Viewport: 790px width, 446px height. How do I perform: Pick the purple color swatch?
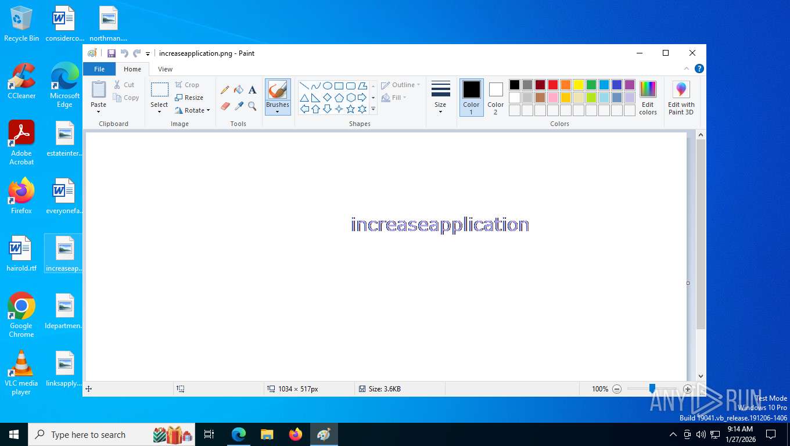tap(630, 85)
